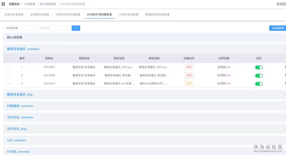Expand the 敏感目录遍历_php rule set
The image size is (286, 155).
145,94
